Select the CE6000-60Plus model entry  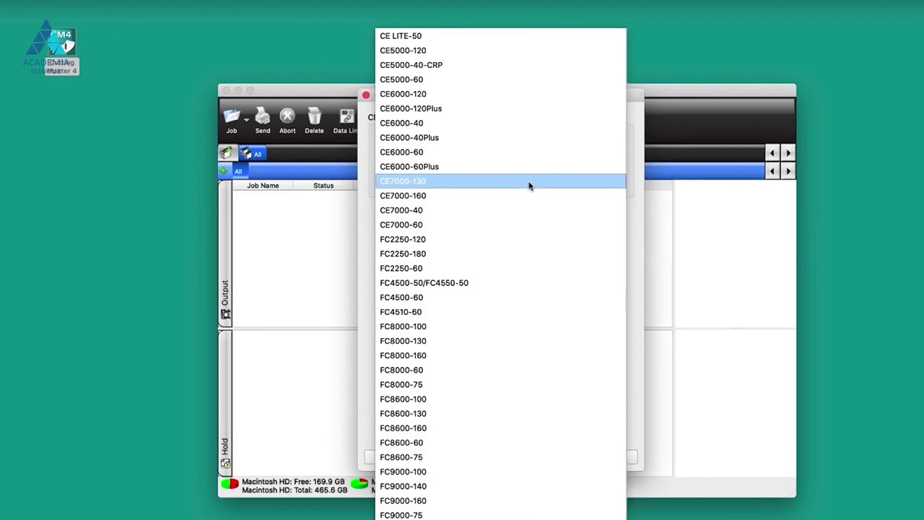coord(501,166)
